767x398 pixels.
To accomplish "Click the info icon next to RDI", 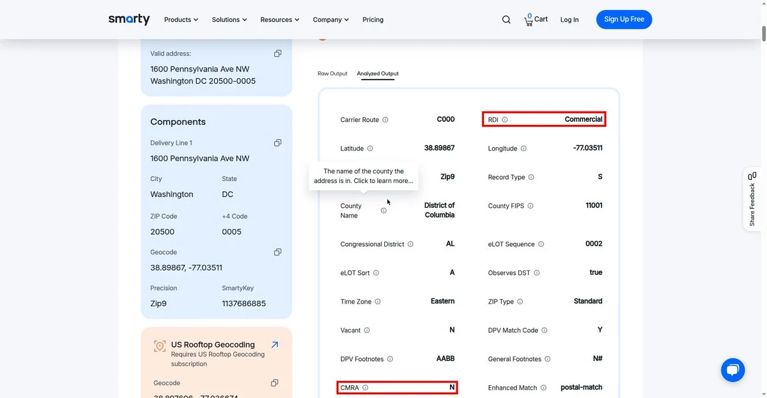I will tap(504, 119).
